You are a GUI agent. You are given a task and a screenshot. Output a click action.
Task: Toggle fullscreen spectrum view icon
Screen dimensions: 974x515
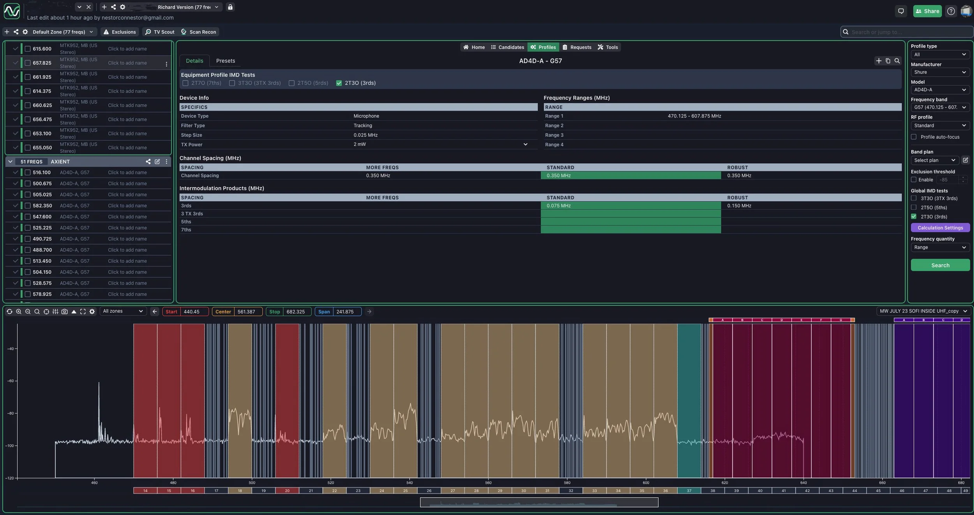[83, 312]
